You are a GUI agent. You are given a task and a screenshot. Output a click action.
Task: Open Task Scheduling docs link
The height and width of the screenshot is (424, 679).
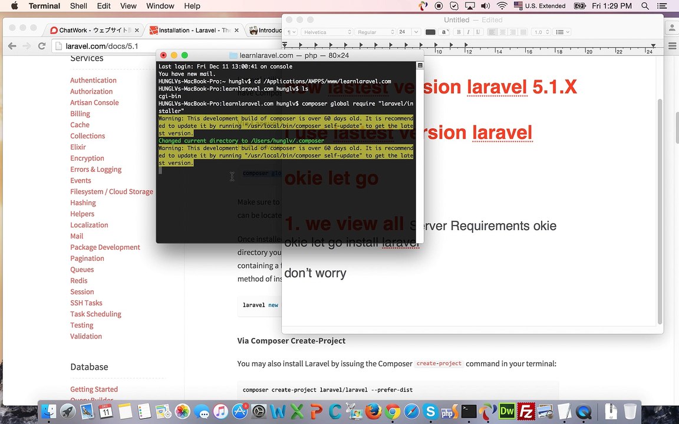pyautogui.click(x=95, y=314)
